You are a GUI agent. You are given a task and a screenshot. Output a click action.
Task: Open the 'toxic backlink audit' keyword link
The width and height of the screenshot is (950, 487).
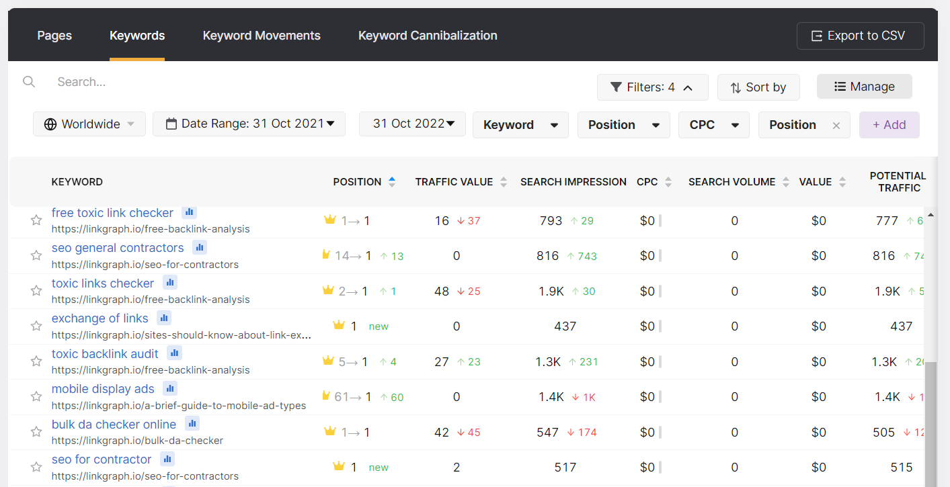(105, 353)
